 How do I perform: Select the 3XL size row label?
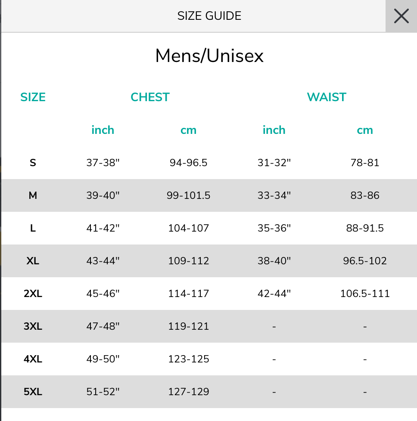pos(33,326)
